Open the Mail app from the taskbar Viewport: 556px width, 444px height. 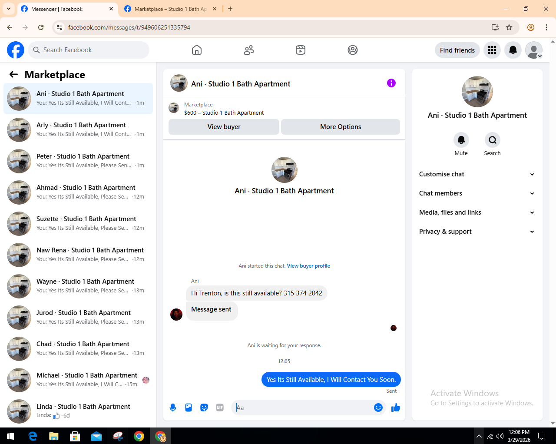coord(96,436)
